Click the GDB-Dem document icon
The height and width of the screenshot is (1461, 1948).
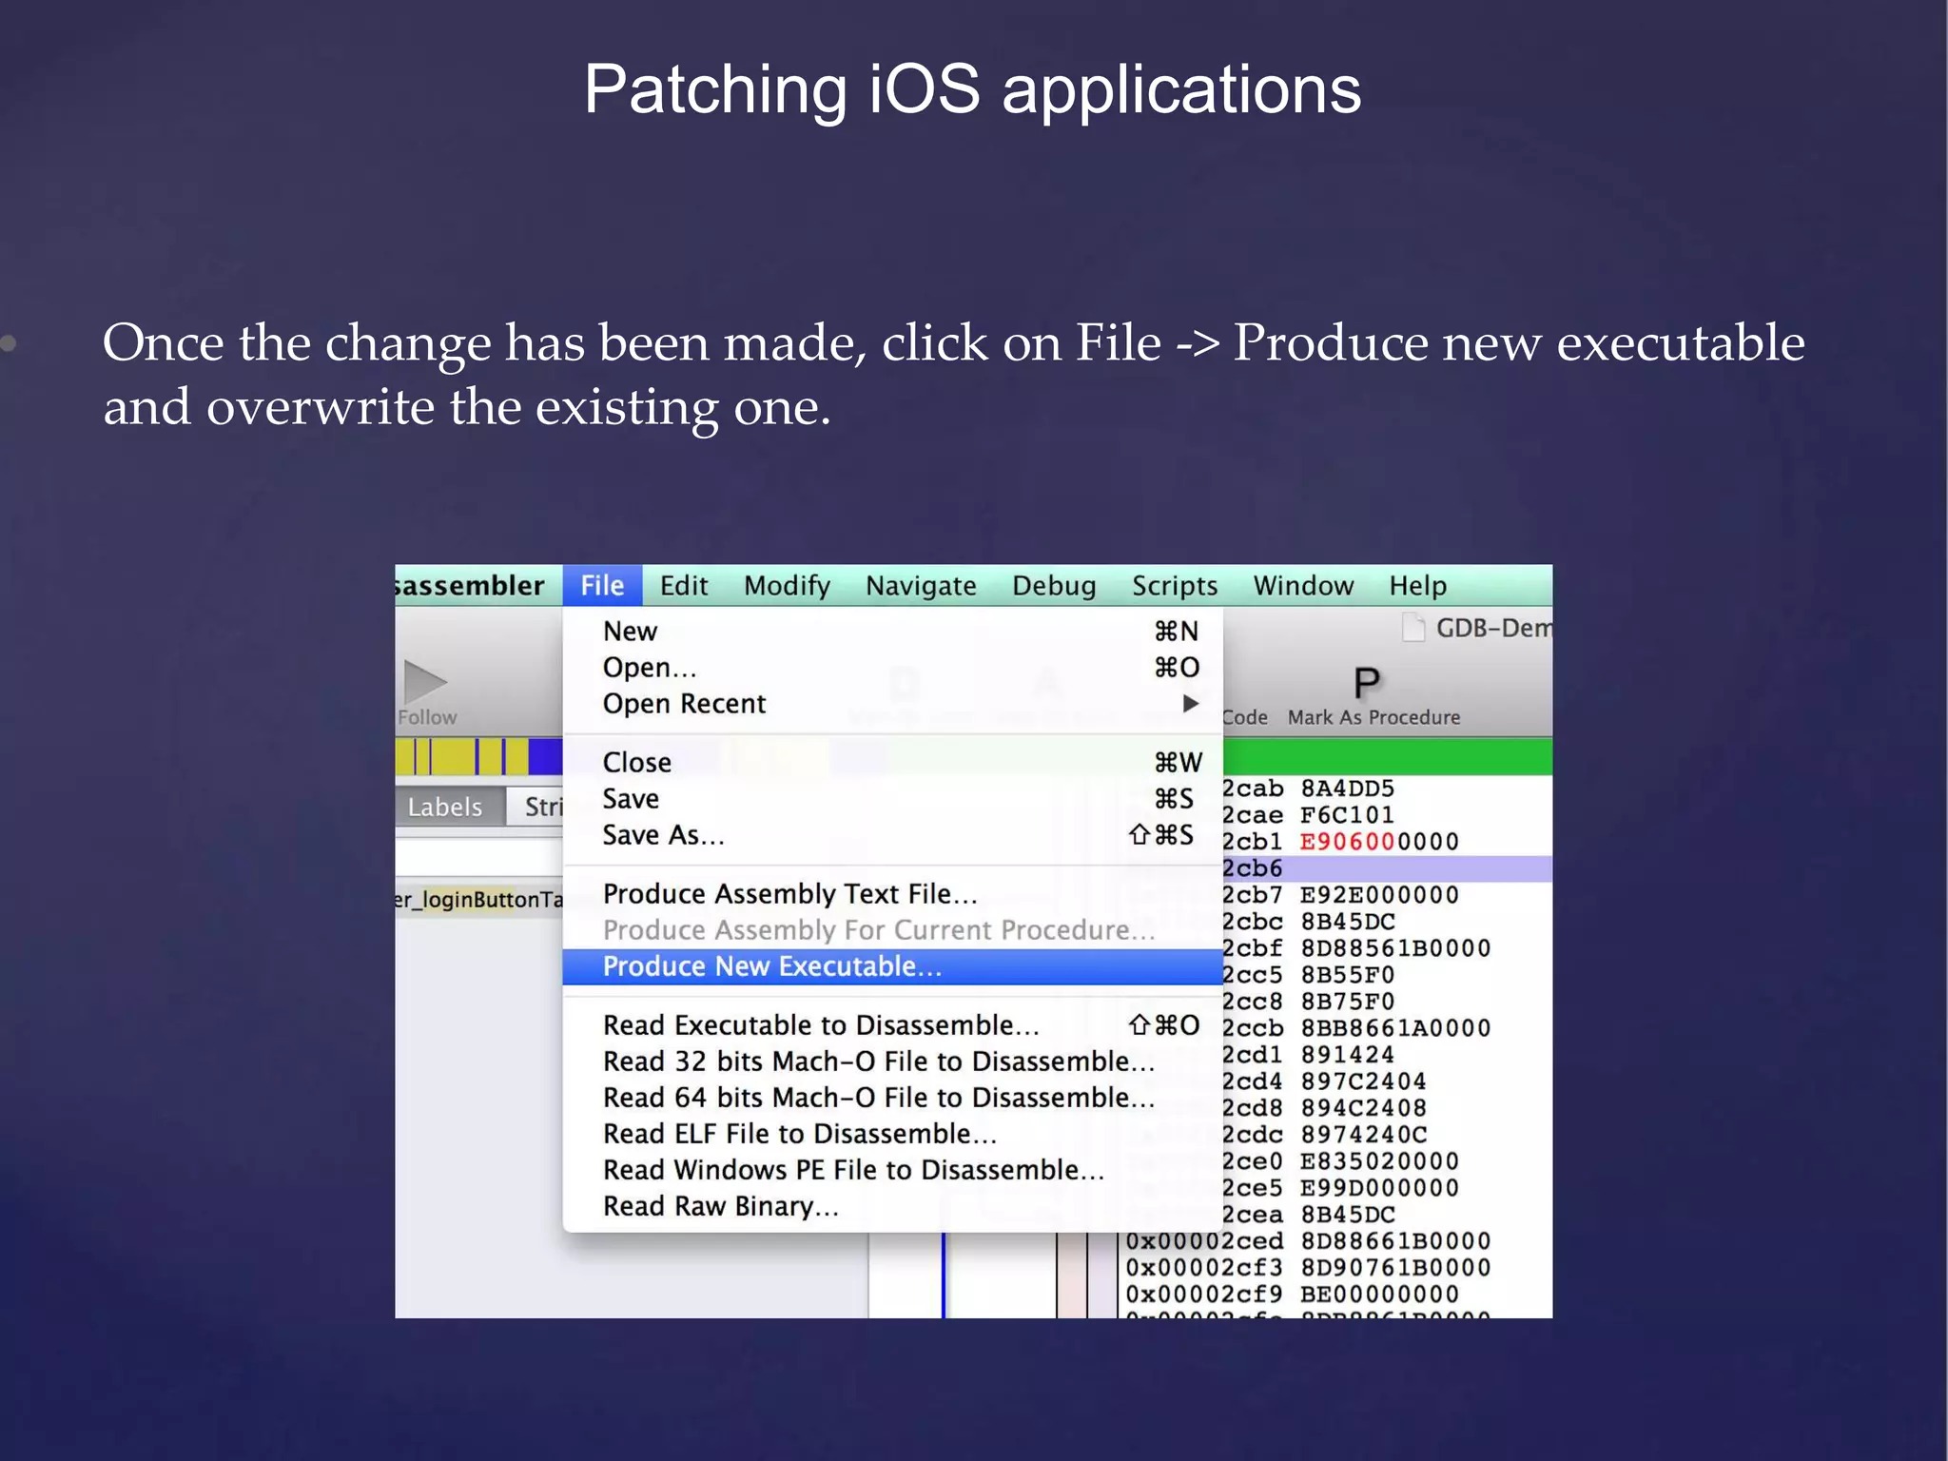click(x=1414, y=628)
